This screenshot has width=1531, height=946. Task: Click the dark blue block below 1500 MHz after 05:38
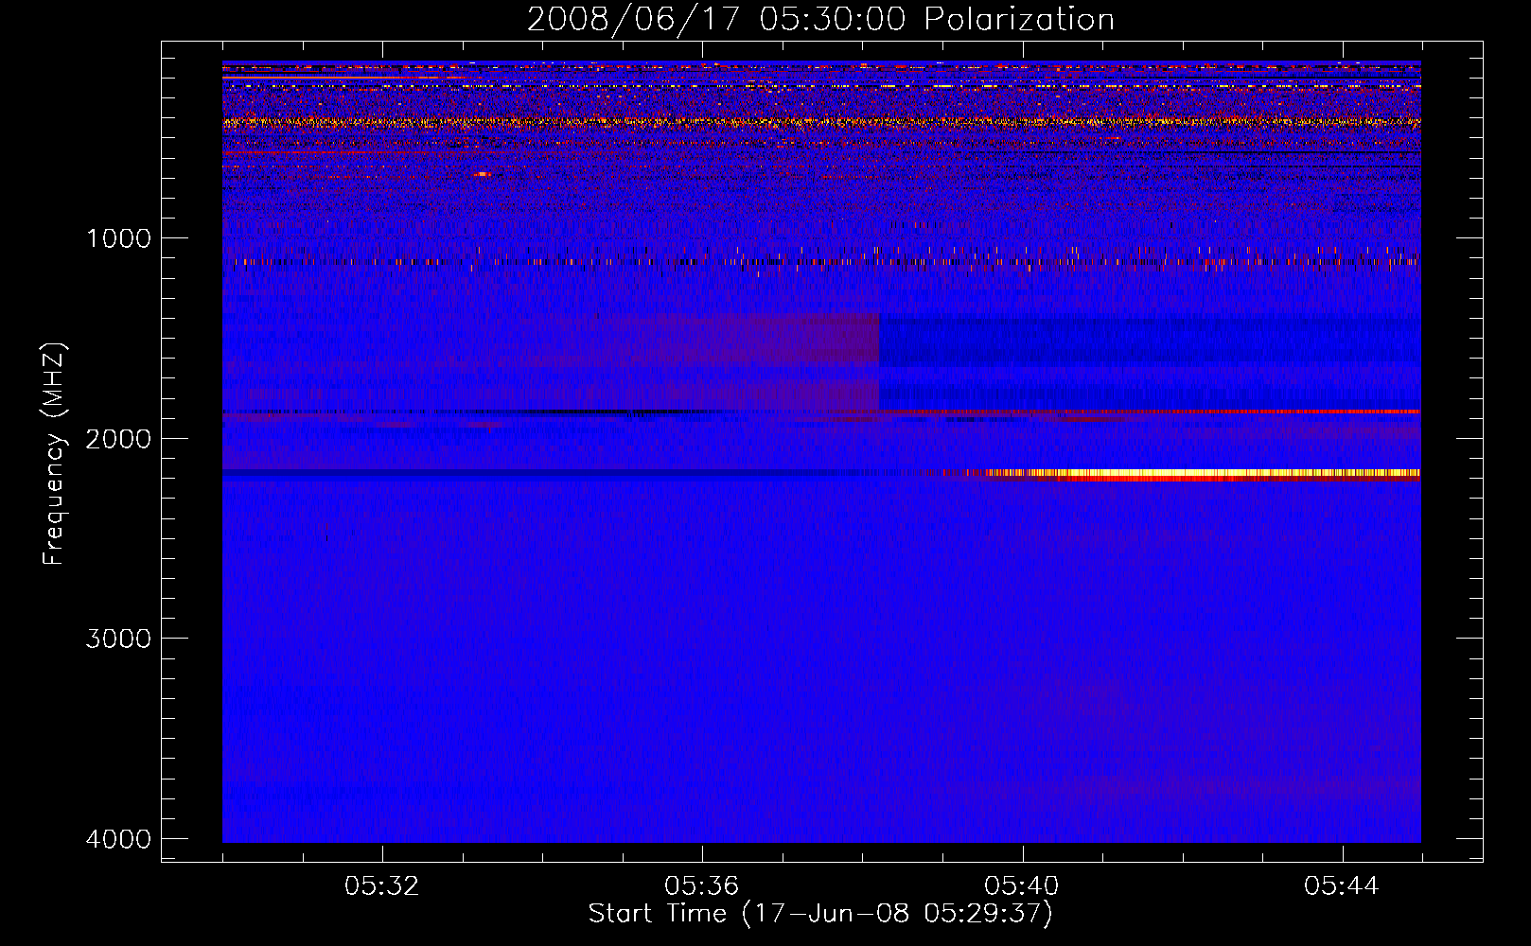1150,341
